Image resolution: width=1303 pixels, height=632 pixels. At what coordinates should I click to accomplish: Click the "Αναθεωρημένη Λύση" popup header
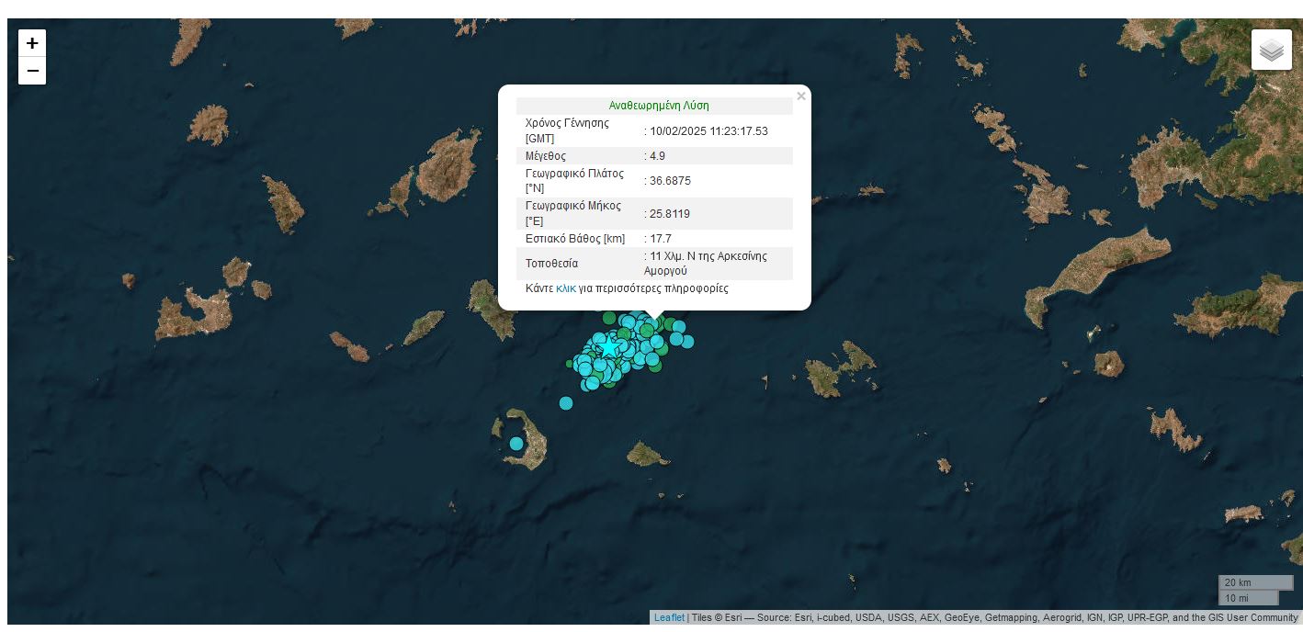[659, 106]
